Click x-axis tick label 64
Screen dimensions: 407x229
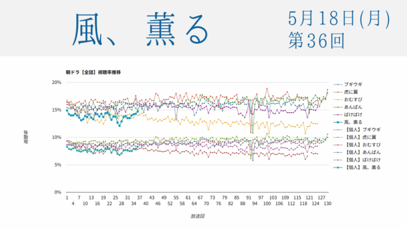pos(194,204)
